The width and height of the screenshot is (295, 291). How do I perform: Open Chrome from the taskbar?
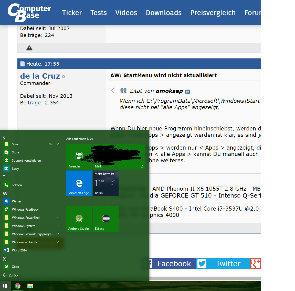click(x=18, y=286)
